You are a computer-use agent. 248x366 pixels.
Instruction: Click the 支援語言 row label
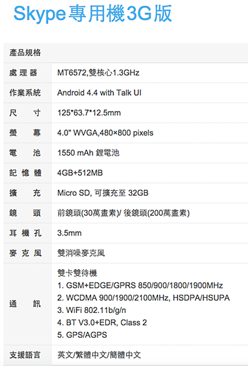(x=25, y=355)
